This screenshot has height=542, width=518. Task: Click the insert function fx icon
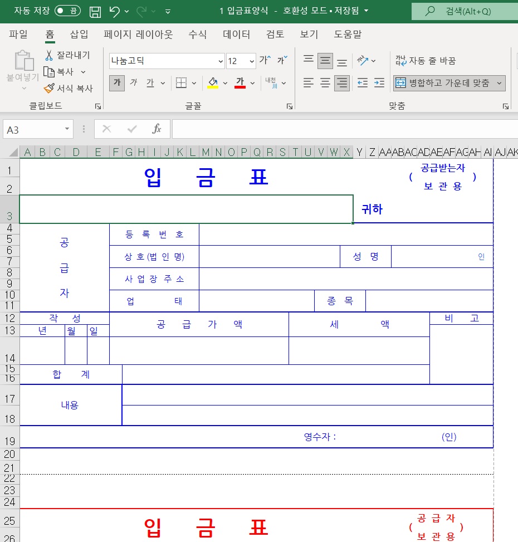pos(157,129)
